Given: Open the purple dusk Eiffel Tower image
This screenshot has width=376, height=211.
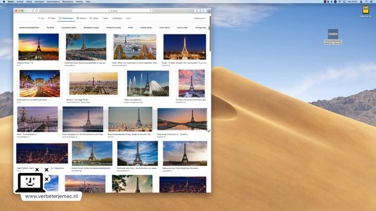Looking at the screenshot, I should (83, 119).
